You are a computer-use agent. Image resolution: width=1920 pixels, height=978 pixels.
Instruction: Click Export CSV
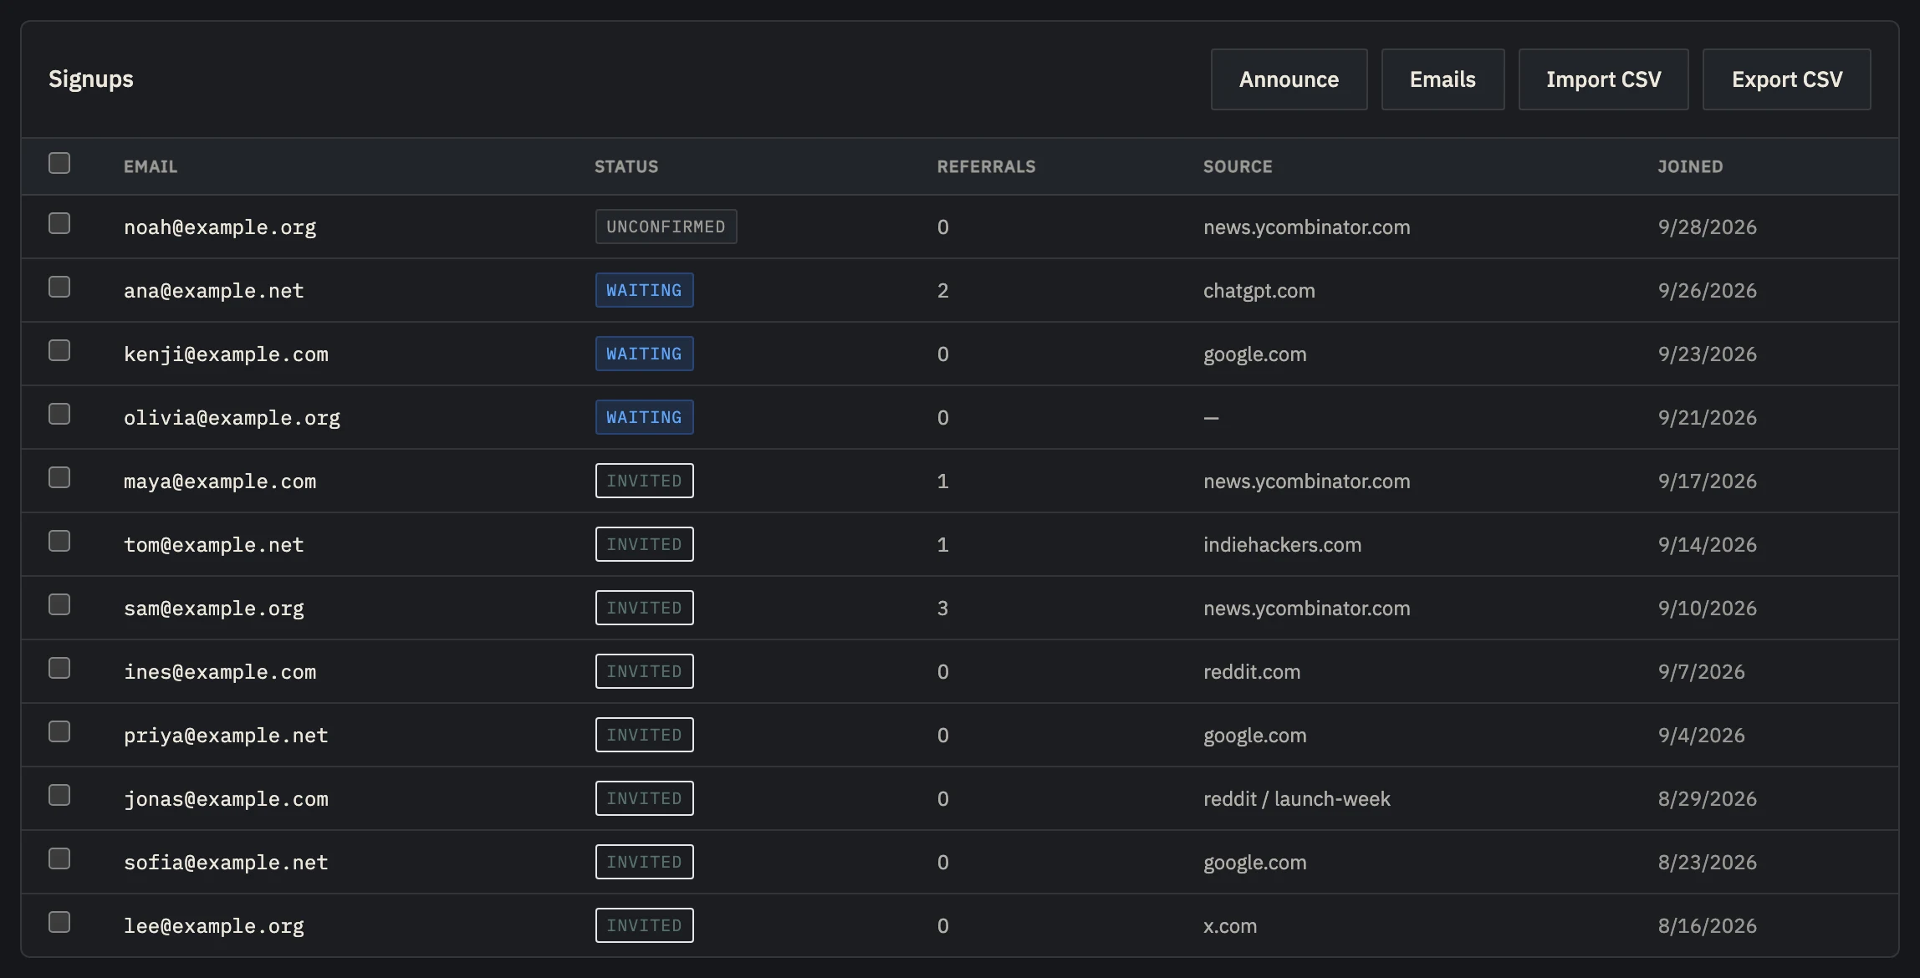click(1786, 79)
